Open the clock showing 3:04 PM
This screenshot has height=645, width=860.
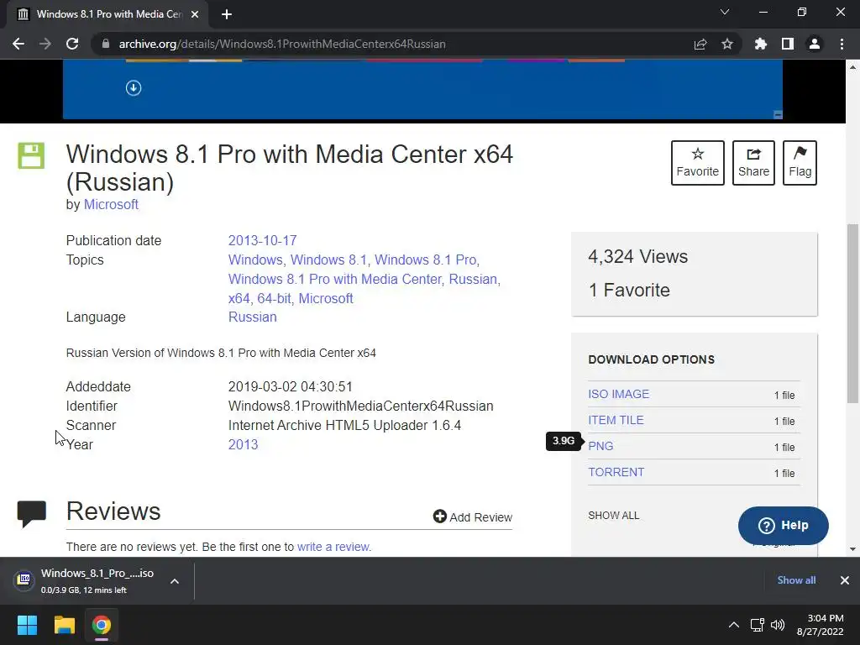point(820,625)
